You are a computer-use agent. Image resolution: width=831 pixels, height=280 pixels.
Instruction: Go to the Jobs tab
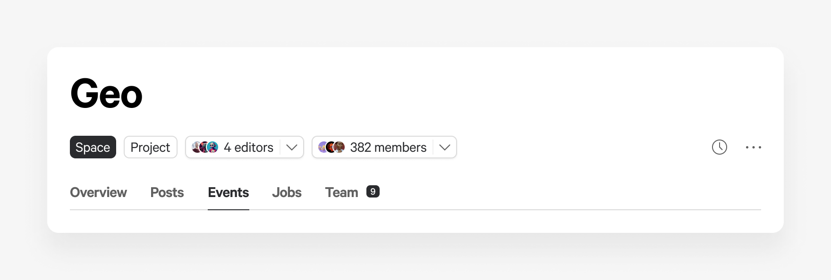click(287, 192)
